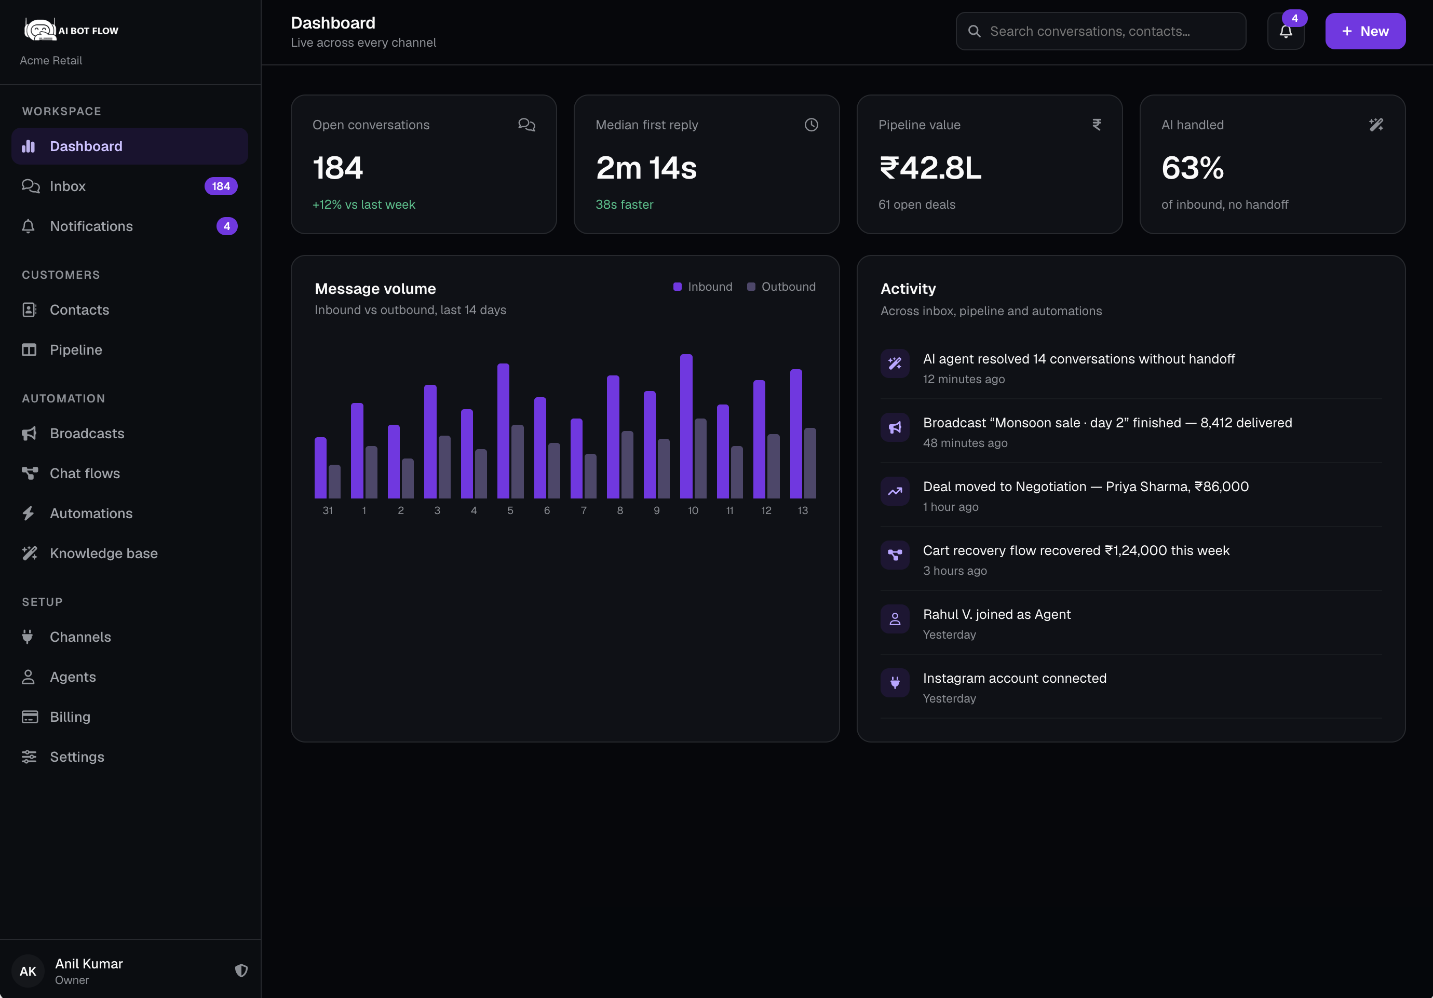Click person icon beside Rahul V. joined
Viewport: 1433px width, 998px height.
tap(895, 619)
